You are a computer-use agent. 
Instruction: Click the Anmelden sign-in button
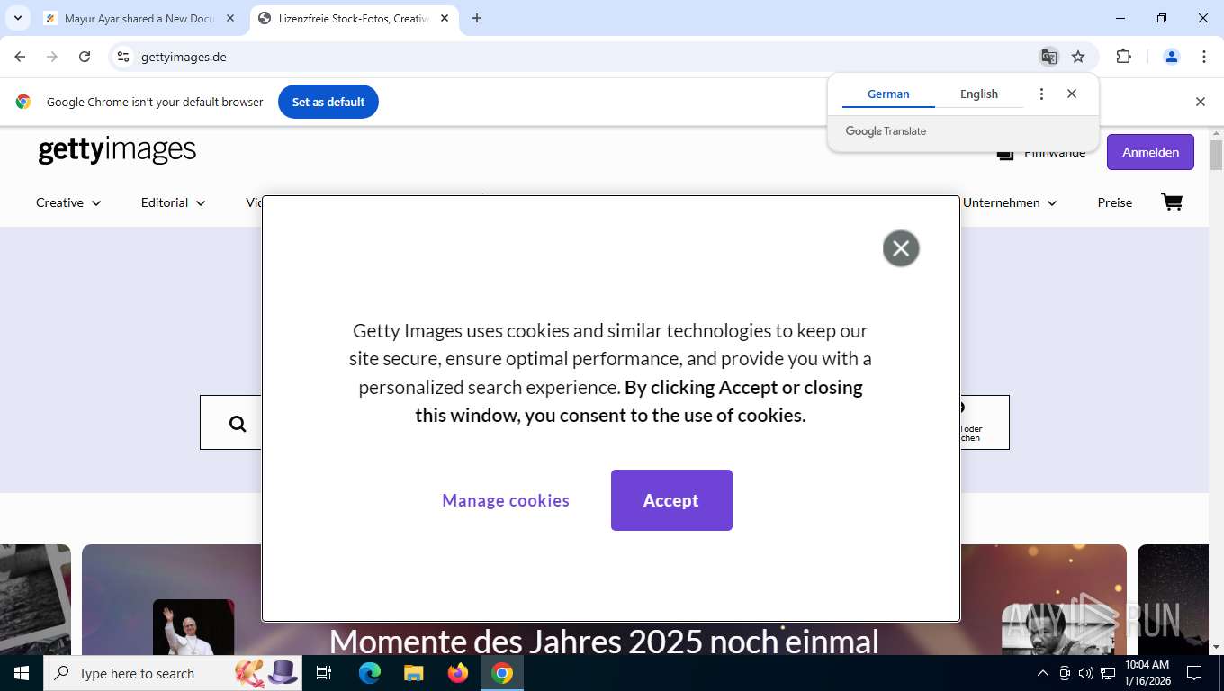(x=1150, y=152)
